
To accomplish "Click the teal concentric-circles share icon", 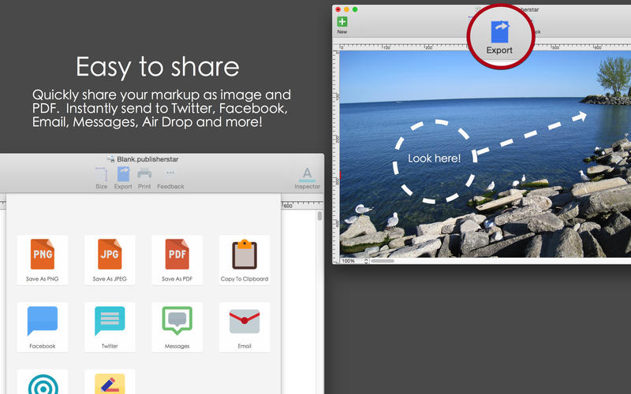I will pos(43,384).
